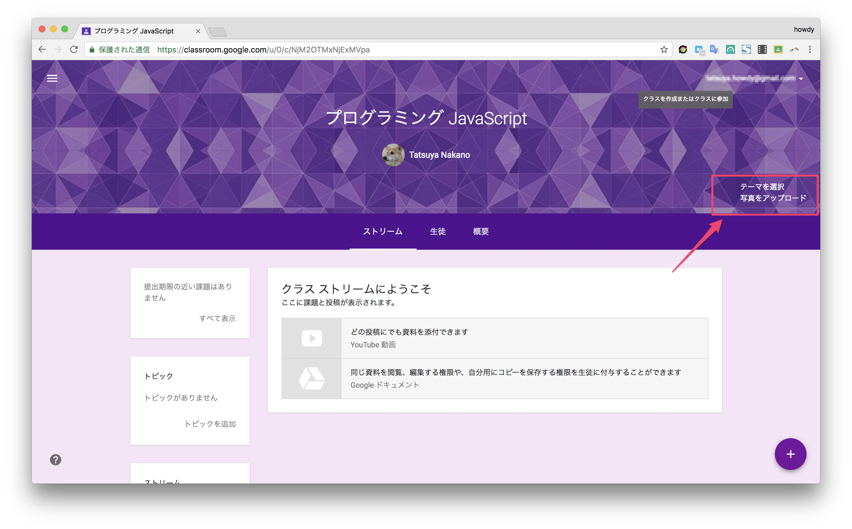Click テーマを選択 link
This screenshot has height=529, width=852.
click(x=762, y=186)
